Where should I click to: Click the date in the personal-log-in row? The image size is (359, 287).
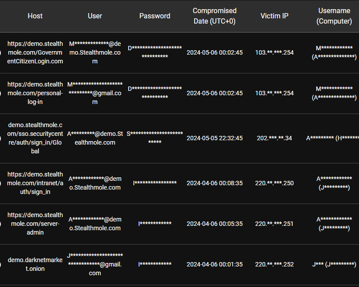point(215,93)
